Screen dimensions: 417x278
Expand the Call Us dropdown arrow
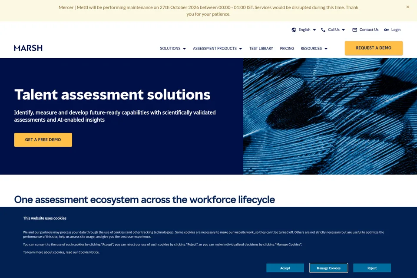(343, 30)
